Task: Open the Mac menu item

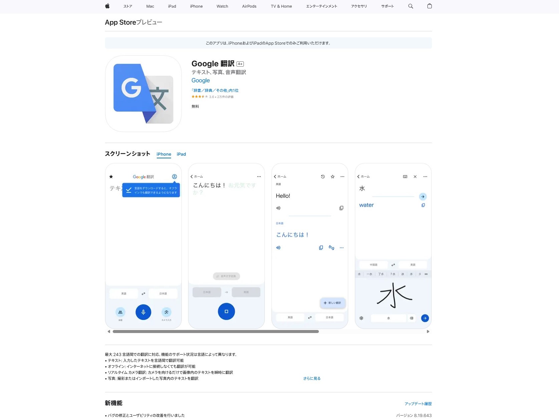Action: coord(150,6)
